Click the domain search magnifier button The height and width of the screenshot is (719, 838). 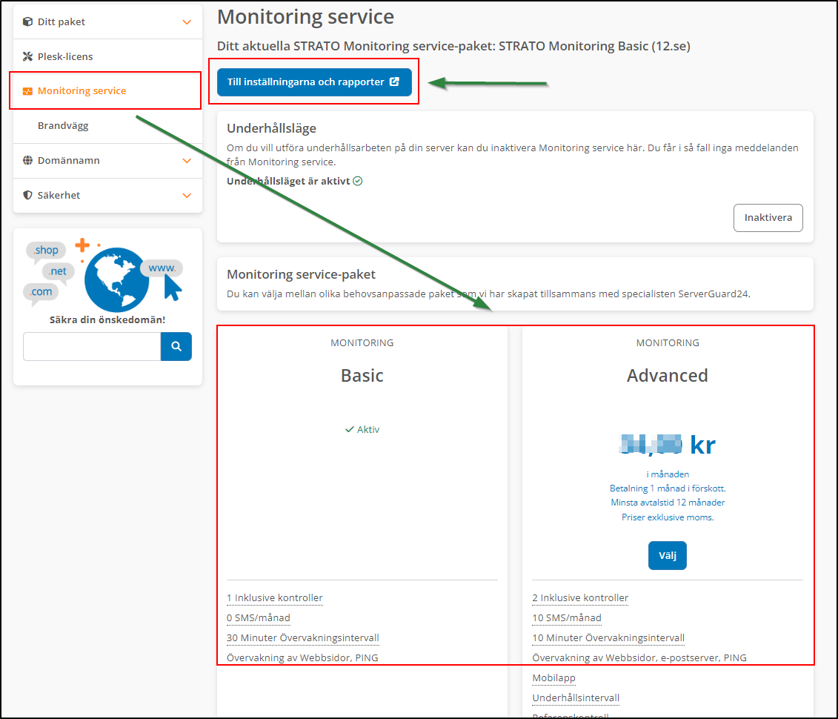[x=176, y=346]
